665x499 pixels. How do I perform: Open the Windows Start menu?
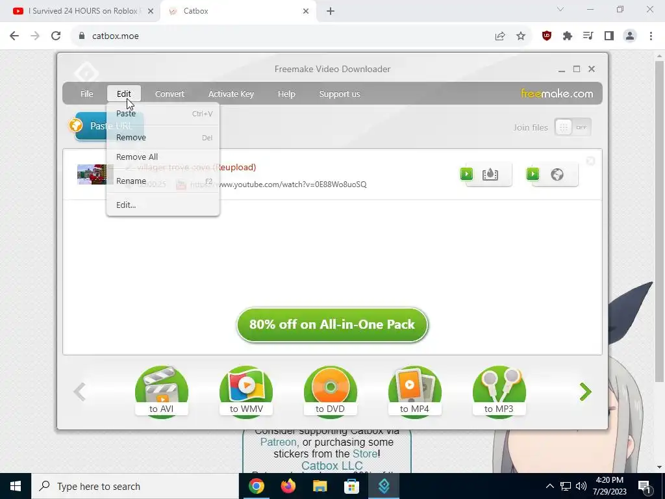click(x=16, y=486)
